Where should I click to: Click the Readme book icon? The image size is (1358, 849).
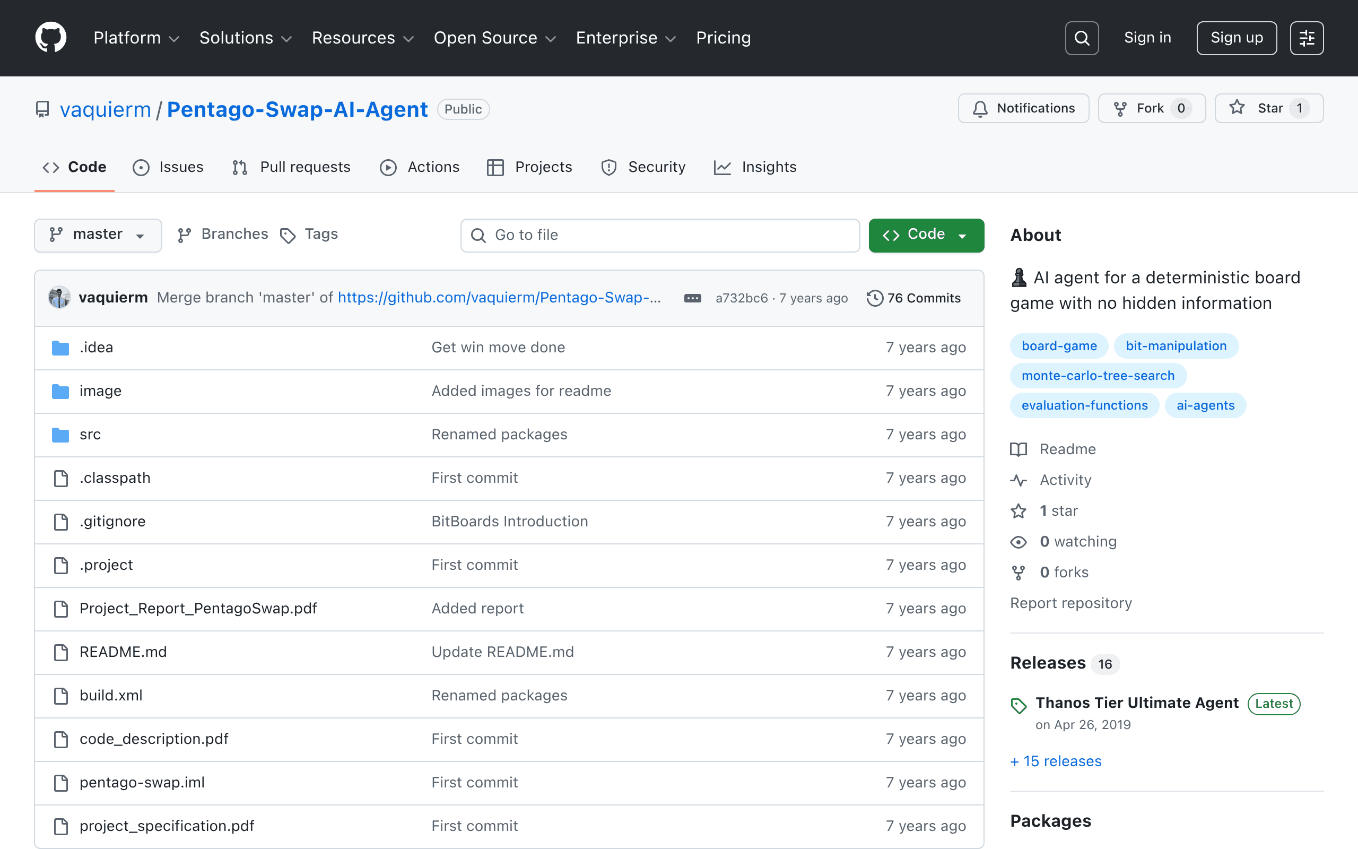tap(1019, 449)
